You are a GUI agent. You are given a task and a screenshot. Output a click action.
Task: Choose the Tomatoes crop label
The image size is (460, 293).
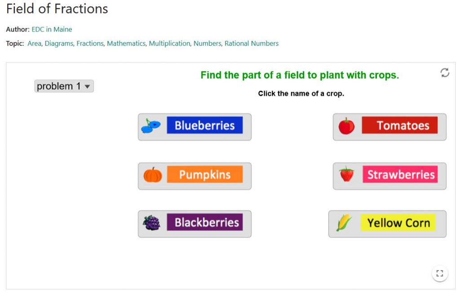[399, 126]
